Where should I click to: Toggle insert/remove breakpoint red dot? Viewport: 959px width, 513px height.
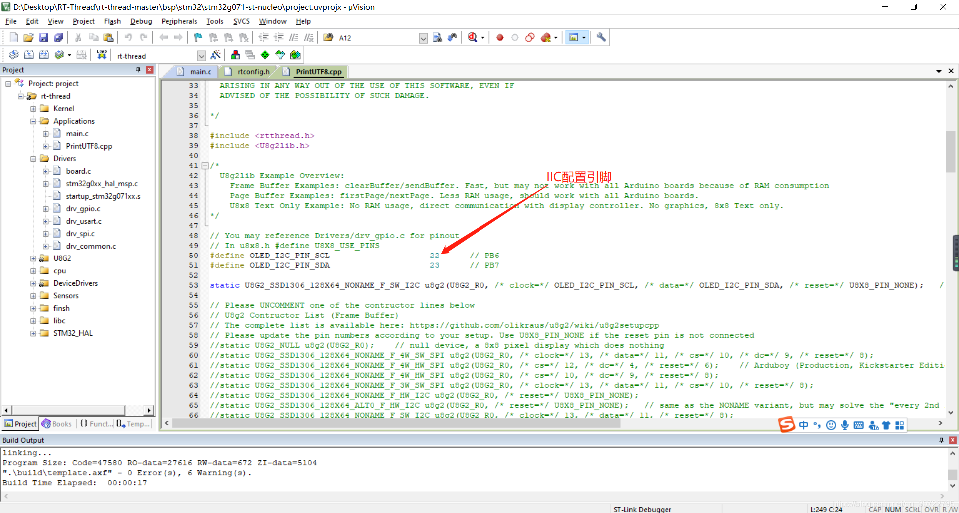pos(500,37)
